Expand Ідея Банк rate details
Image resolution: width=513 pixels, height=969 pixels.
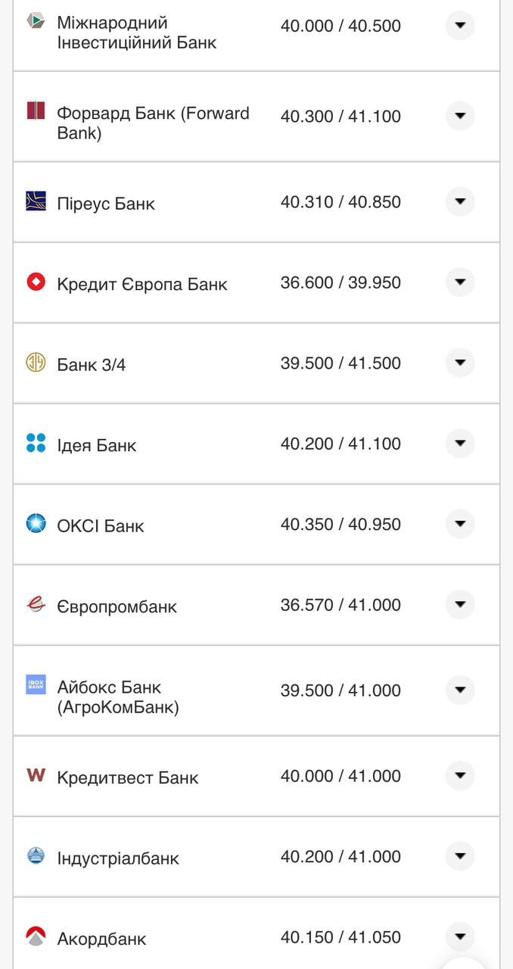459,444
